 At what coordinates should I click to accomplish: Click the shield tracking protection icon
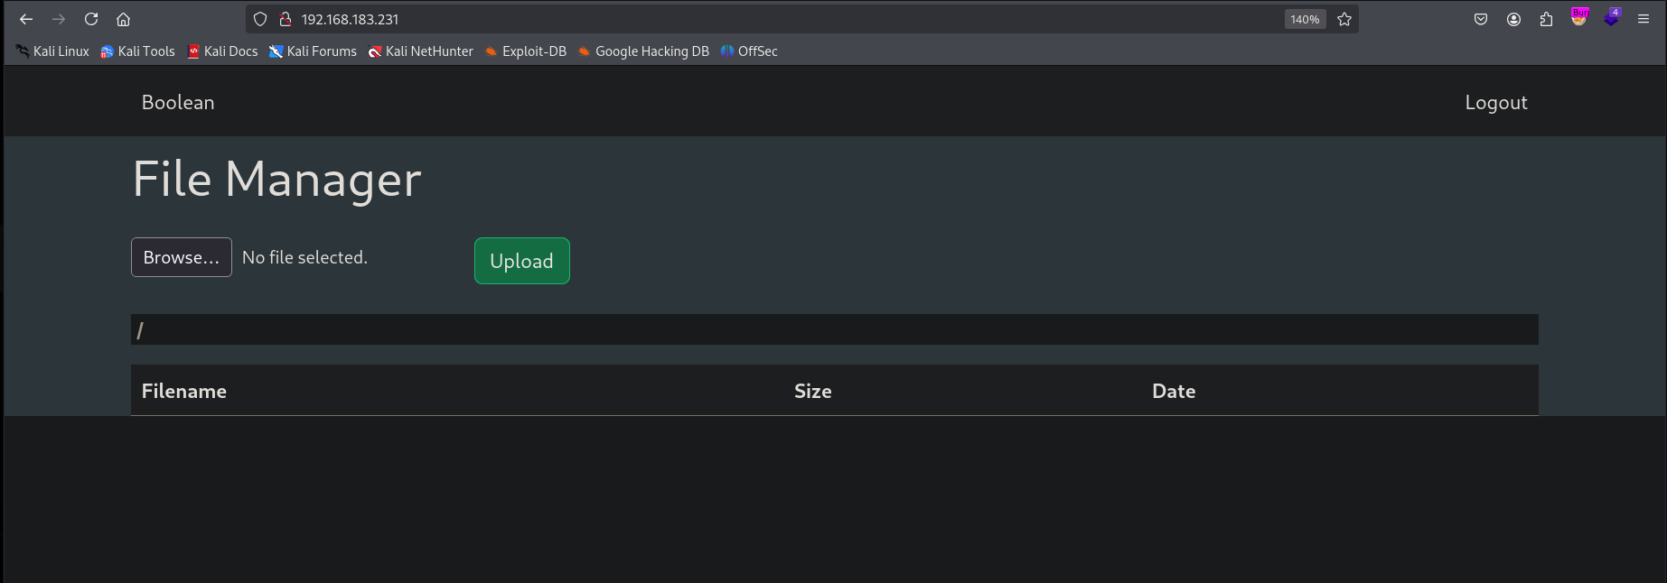(260, 19)
